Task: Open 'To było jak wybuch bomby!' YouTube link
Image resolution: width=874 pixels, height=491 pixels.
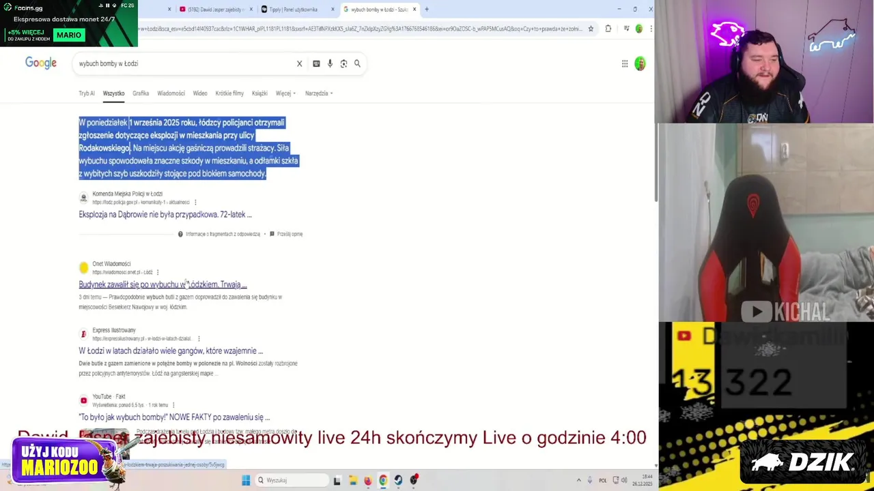Action: click(174, 417)
